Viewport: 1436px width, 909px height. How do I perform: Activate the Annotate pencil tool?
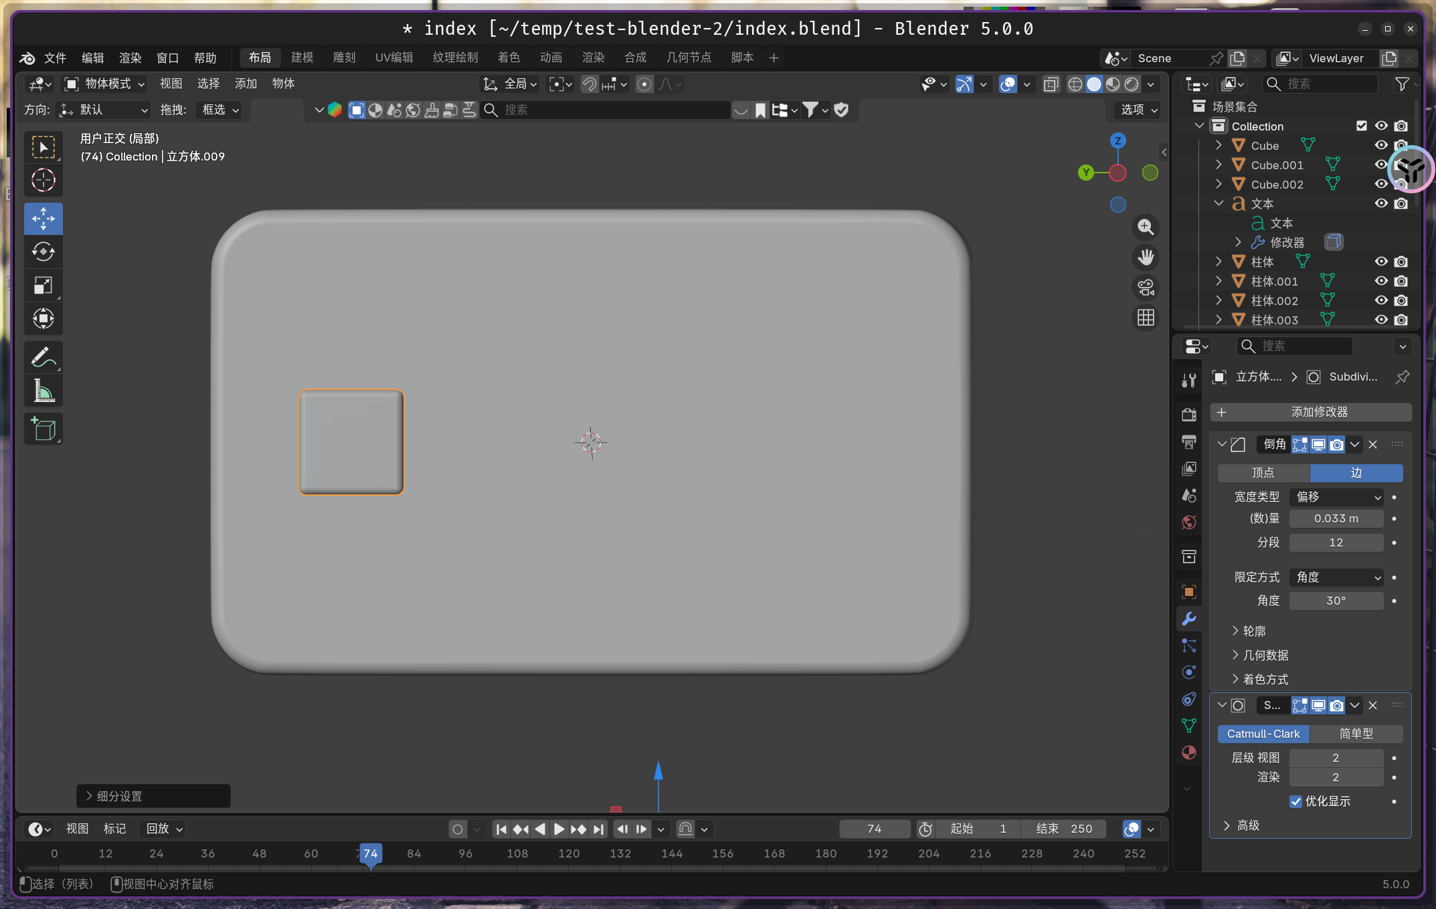(43, 357)
